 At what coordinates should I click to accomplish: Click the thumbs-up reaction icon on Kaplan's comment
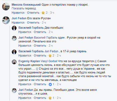tap(50, 84)
